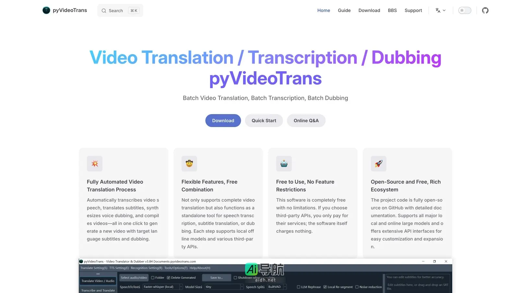Open the Translate Setting(S) menu
This screenshot has height=293, width=531.
pos(94,268)
